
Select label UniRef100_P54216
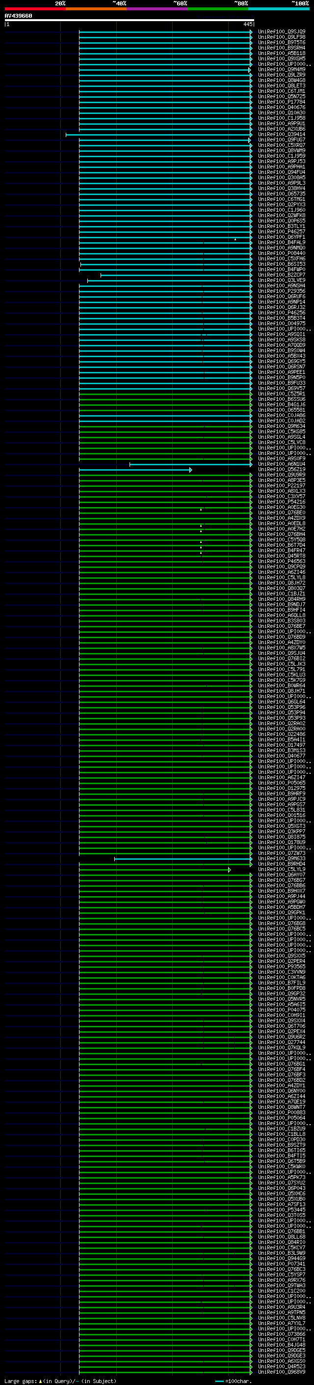point(282,502)
